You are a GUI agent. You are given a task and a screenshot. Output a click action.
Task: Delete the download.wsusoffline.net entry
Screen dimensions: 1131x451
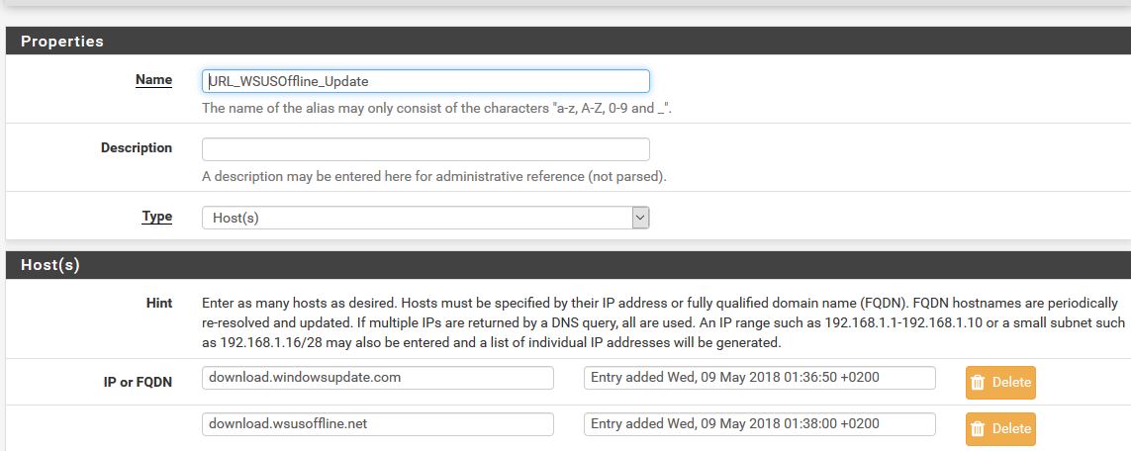point(1000,428)
